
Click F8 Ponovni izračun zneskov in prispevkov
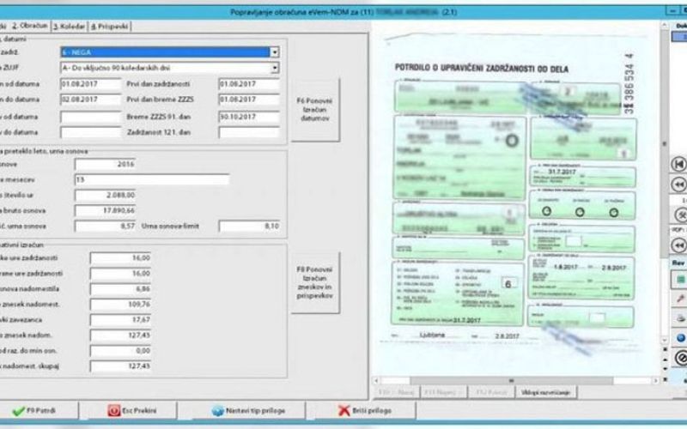(x=315, y=282)
